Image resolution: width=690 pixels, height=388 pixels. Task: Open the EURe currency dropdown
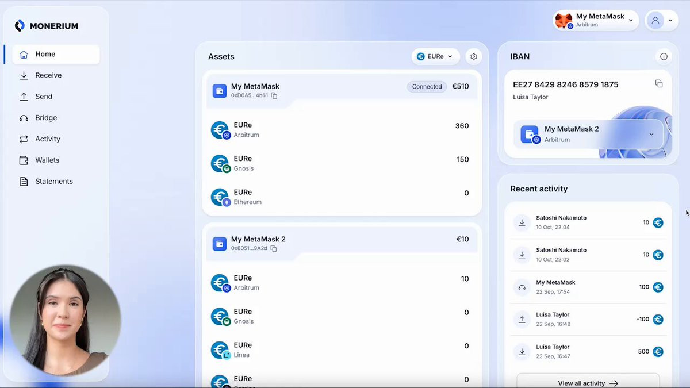(x=435, y=56)
